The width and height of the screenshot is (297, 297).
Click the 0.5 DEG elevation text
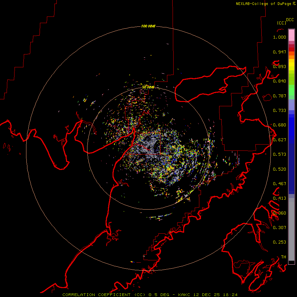click(158, 295)
